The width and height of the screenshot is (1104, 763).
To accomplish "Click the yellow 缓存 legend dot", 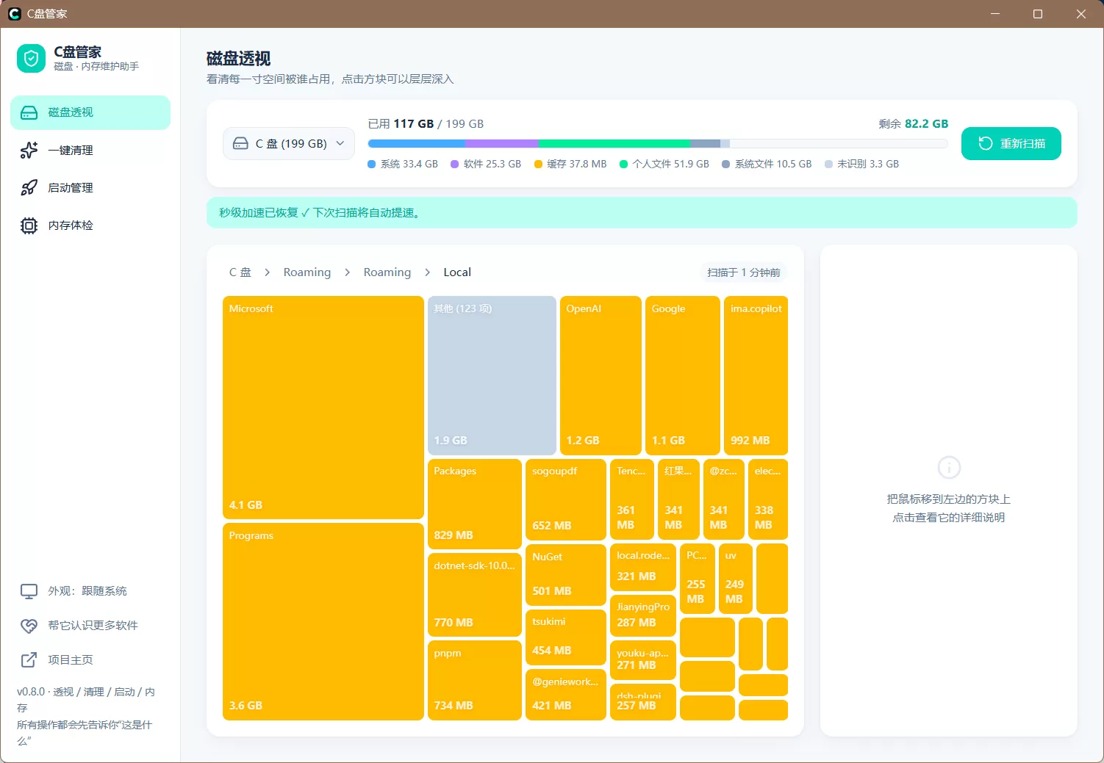I will [x=538, y=164].
